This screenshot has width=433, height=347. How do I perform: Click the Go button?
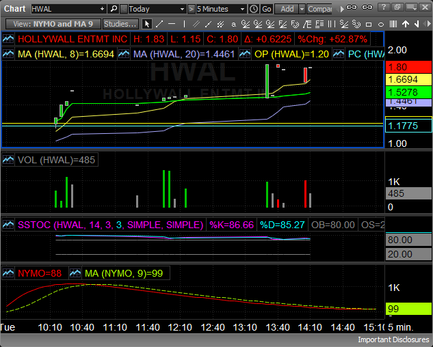point(266,9)
